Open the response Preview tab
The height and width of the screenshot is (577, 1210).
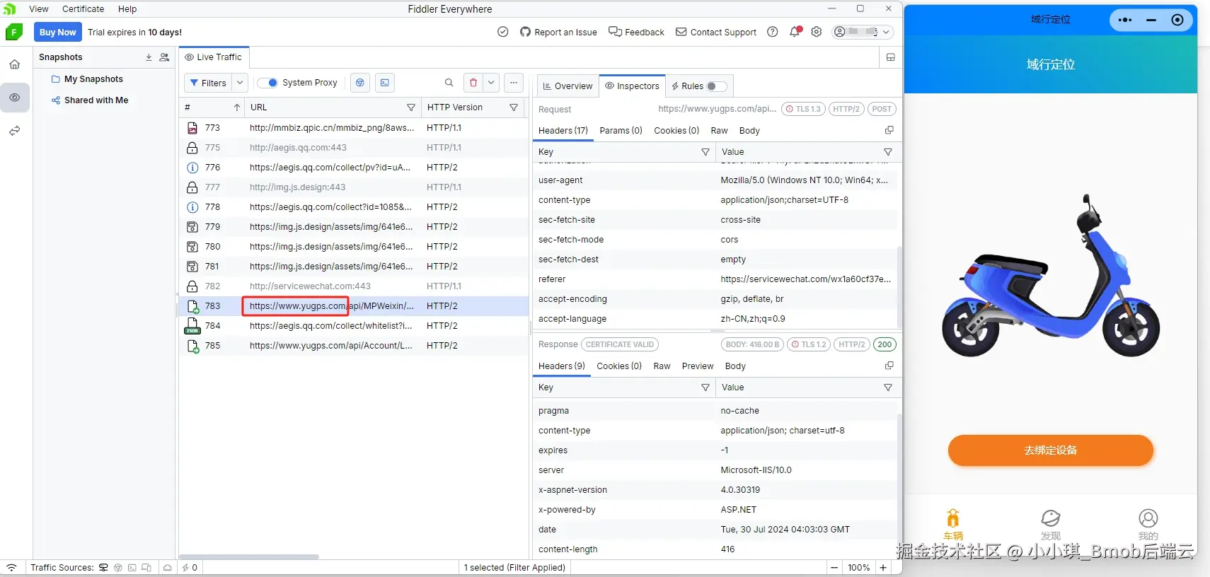pos(698,366)
